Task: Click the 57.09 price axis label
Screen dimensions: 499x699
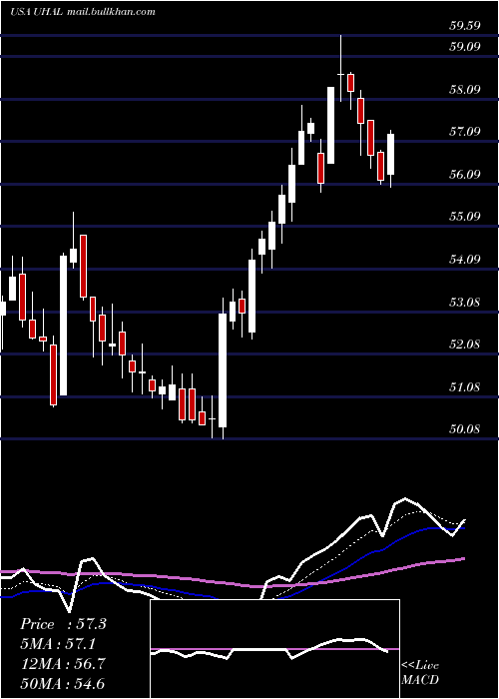Action: click(x=465, y=132)
